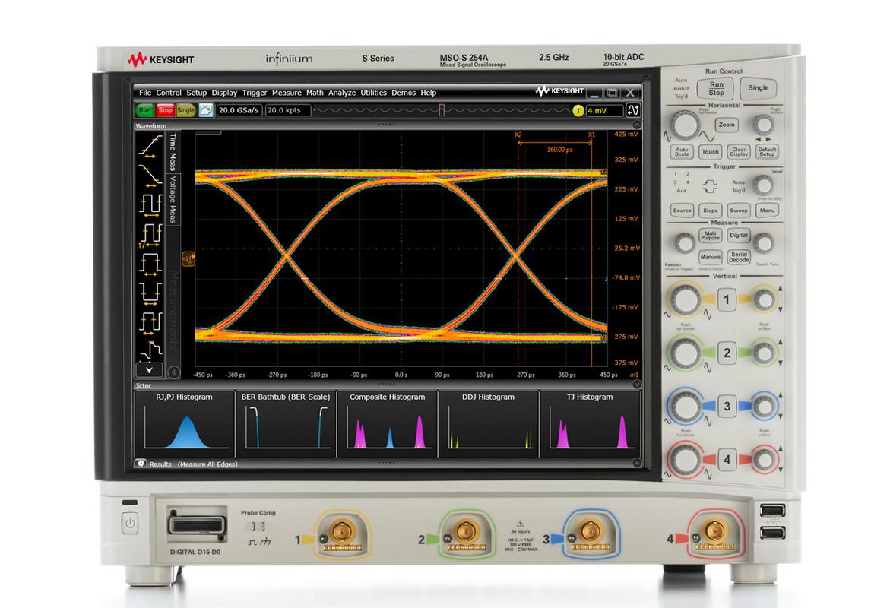Expand more measurement icons with down arrow
Screen dimensions: 890x608
(x=149, y=370)
